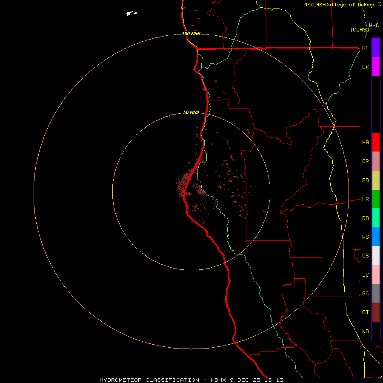Click the 'GC' legend label
Image resolution: width=383 pixels, height=383 pixels.
coord(365,294)
